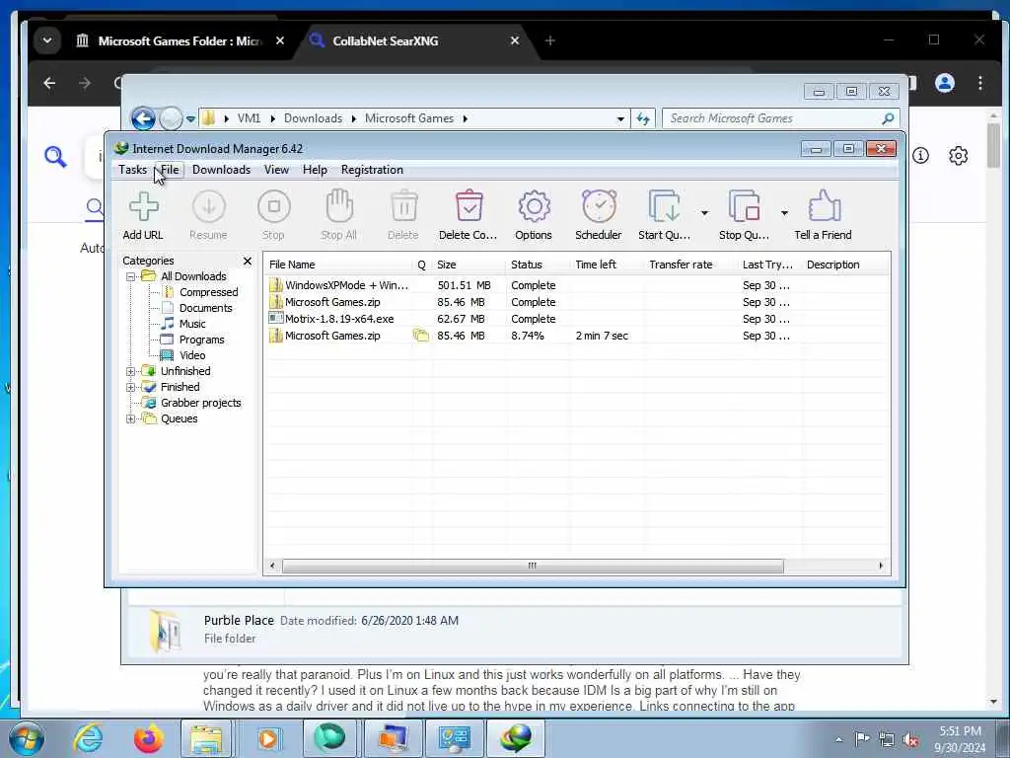This screenshot has width=1010, height=758.
Task: Click the SearXNG preferences gear icon
Action: point(958,155)
